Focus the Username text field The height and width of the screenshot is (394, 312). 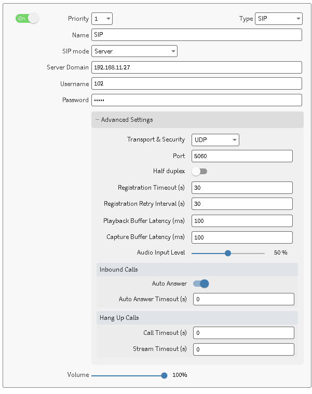click(x=197, y=83)
